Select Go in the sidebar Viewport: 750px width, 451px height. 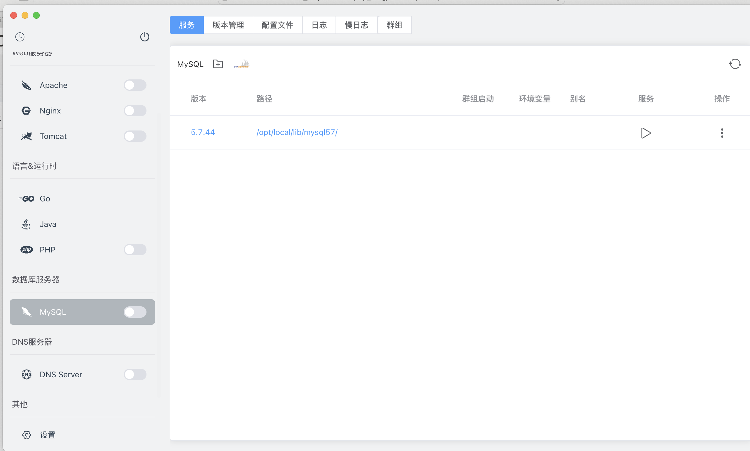(x=82, y=199)
